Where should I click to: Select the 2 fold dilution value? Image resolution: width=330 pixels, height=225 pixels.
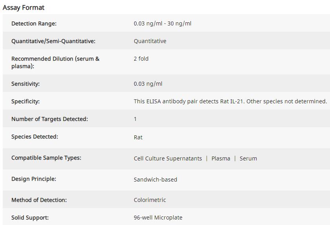[141, 59]
